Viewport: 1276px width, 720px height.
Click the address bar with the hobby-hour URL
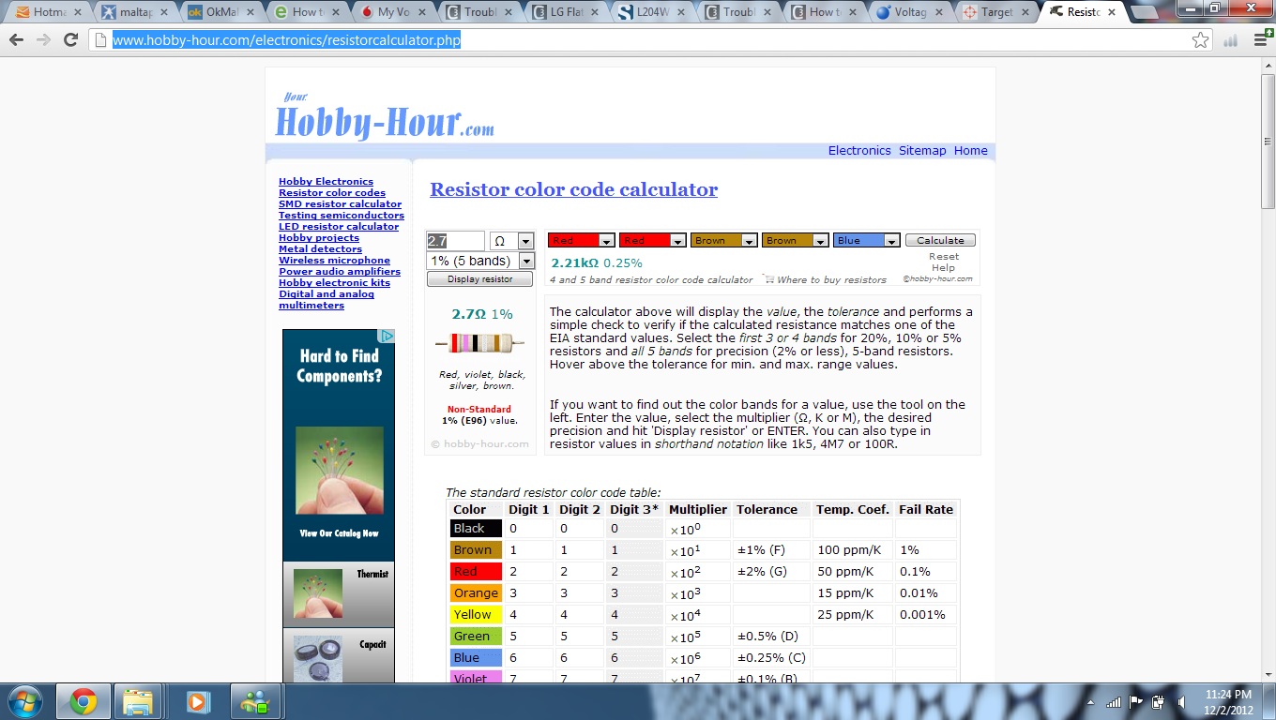(638, 40)
